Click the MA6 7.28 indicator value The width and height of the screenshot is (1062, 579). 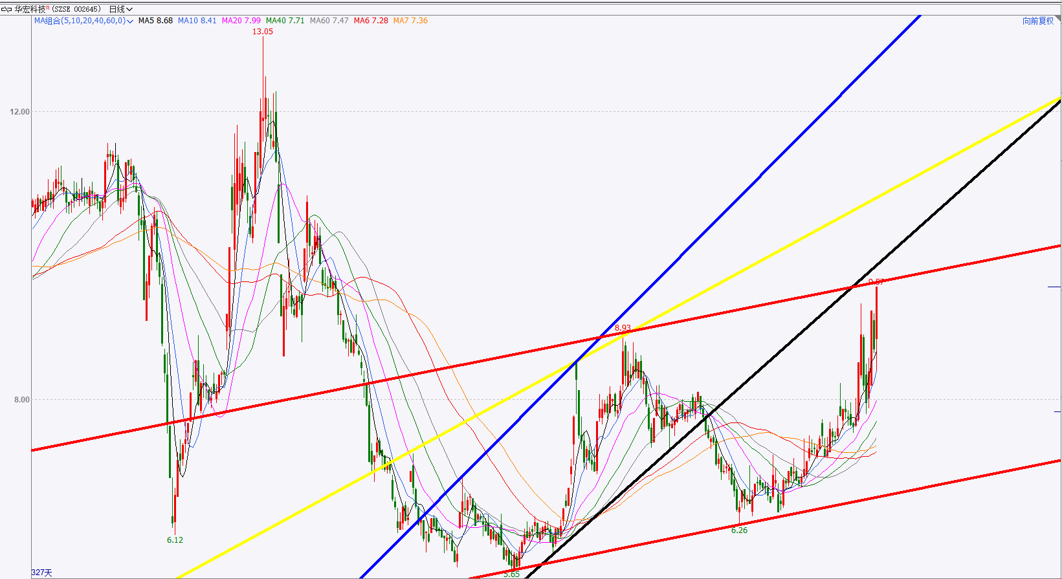pos(371,21)
